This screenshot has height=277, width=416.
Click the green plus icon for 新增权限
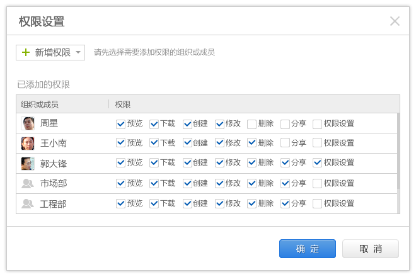[x=26, y=52]
